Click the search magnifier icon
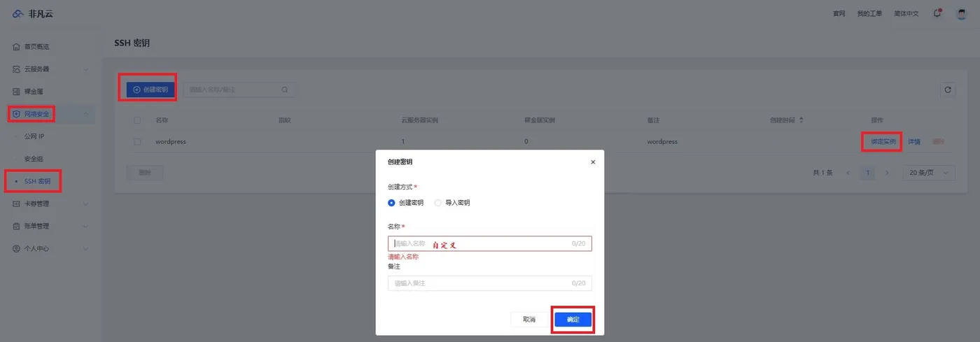Screen dimensions: 980x342 click(x=285, y=90)
